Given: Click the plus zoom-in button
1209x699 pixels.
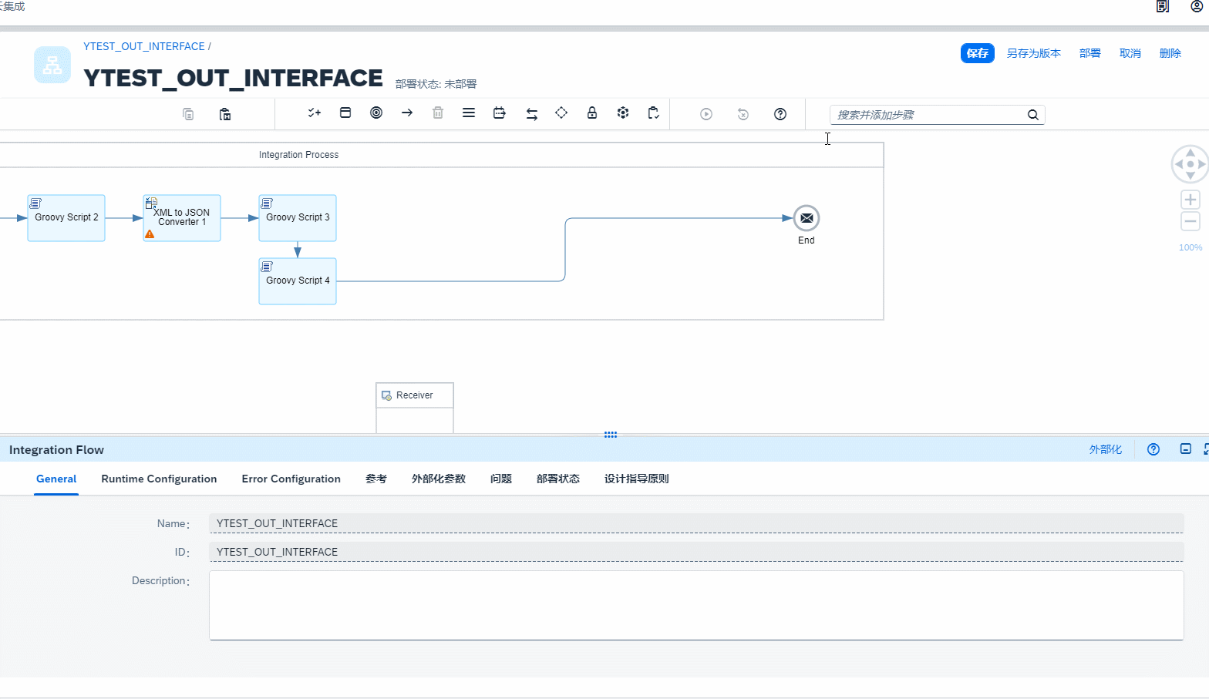Looking at the screenshot, I should (x=1190, y=200).
